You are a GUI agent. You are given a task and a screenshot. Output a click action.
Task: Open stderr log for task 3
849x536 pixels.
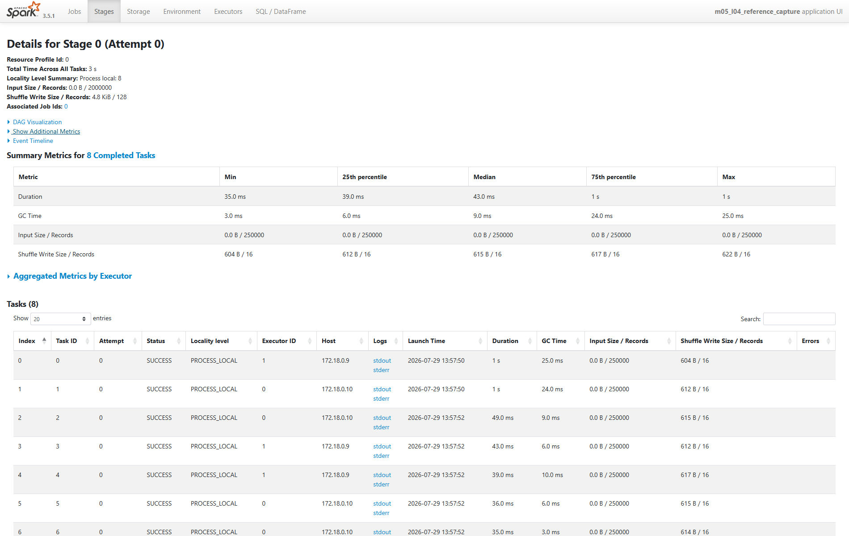[x=381, y=456]
